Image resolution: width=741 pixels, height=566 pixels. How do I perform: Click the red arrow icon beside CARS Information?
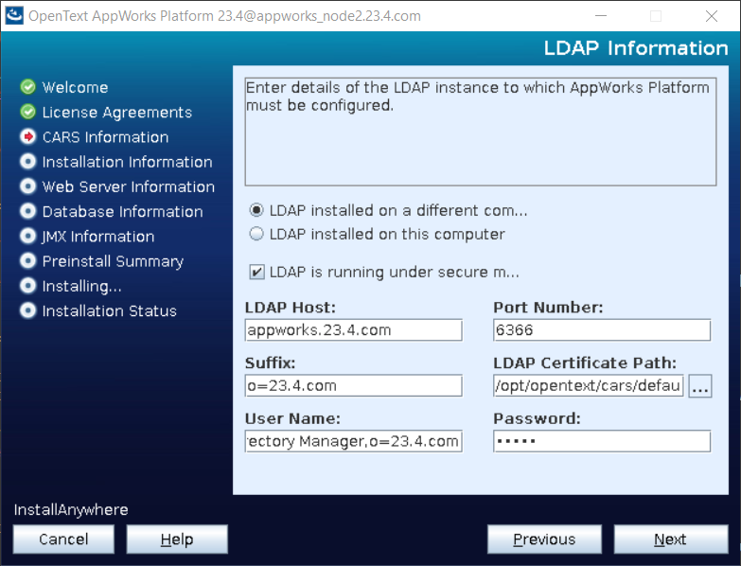(27, 137)
